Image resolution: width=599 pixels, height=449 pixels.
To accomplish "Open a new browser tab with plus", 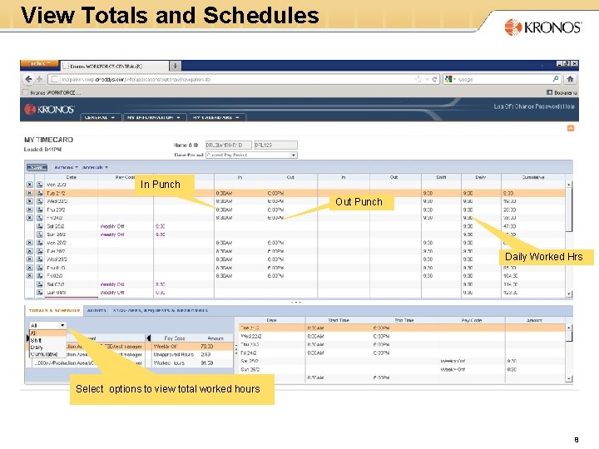I will click(x=175, y=66).
